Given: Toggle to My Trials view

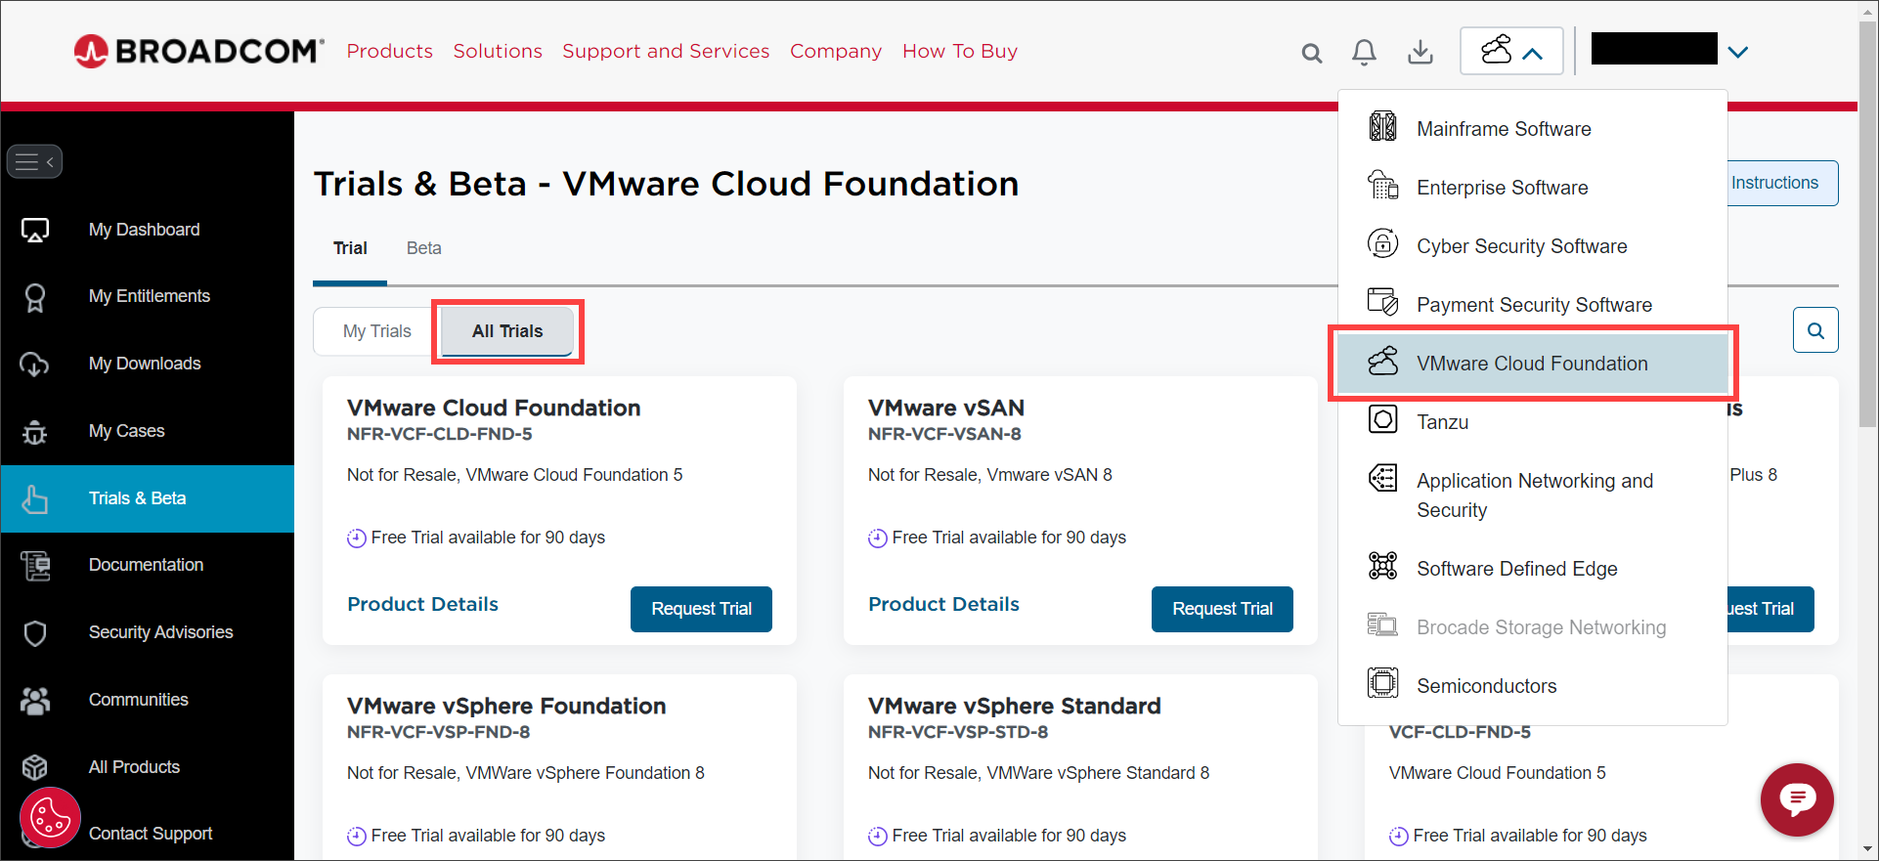Looking at the screenshot, I should [377, 331].
